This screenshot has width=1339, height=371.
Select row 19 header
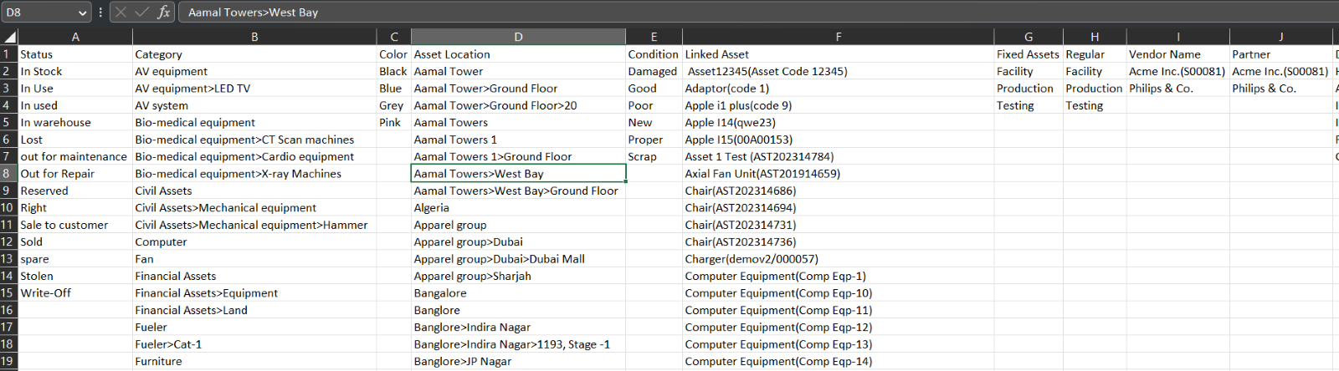tap(8, 361)
